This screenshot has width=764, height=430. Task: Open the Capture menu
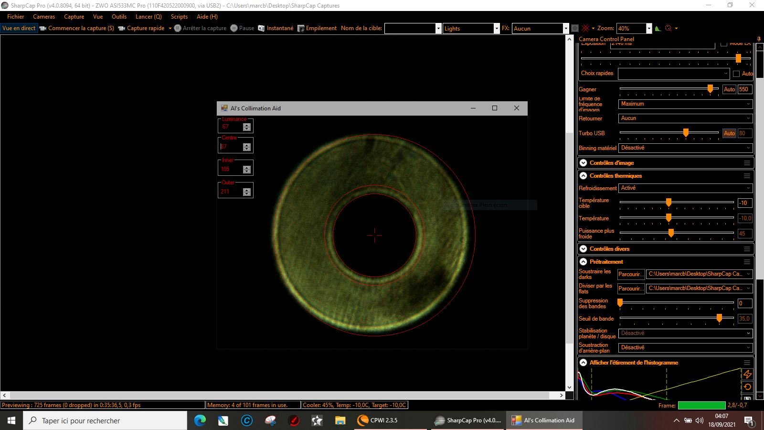pos(74,17)
